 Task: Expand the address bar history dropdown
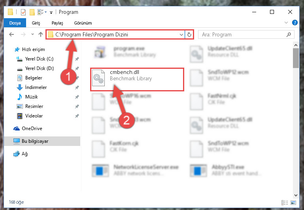(181, 35)
